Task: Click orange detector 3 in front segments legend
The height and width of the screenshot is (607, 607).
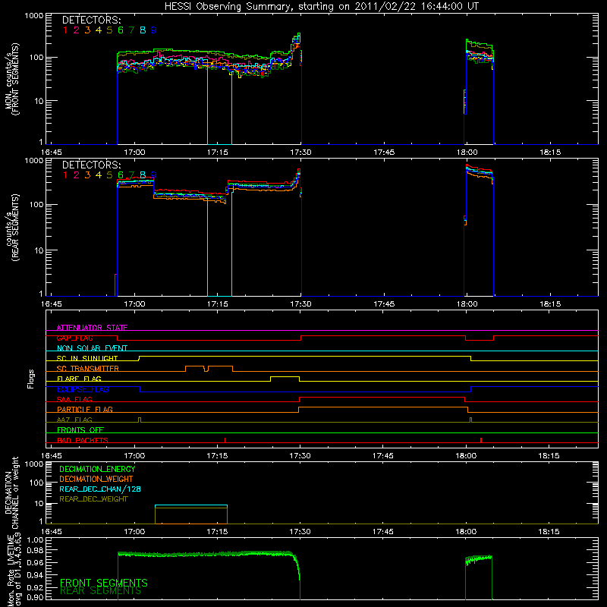Action: coord(87,30)
